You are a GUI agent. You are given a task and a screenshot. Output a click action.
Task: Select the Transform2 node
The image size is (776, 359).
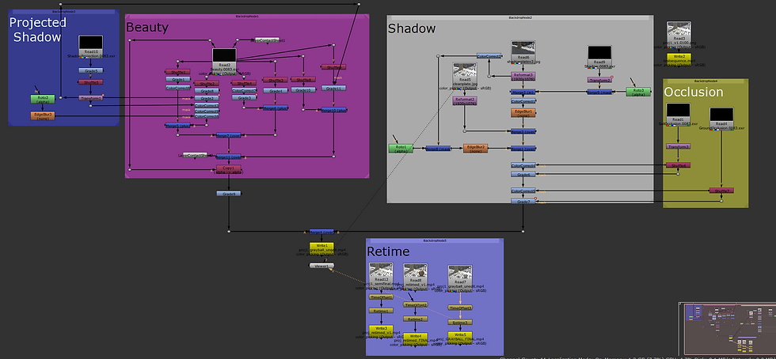point(600,80)
